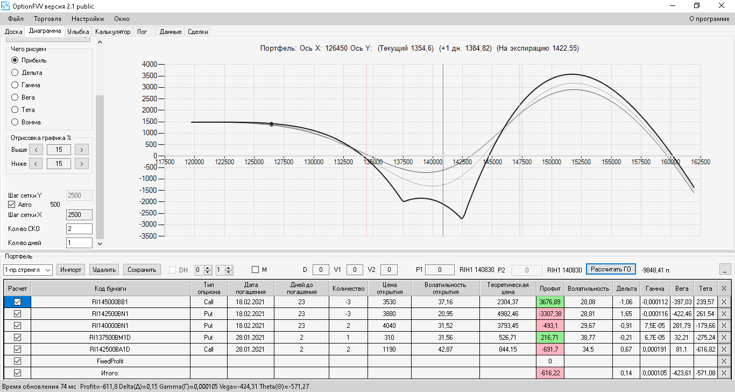Delete the RI142500BA1D row with X

click(x=724, y=349)
